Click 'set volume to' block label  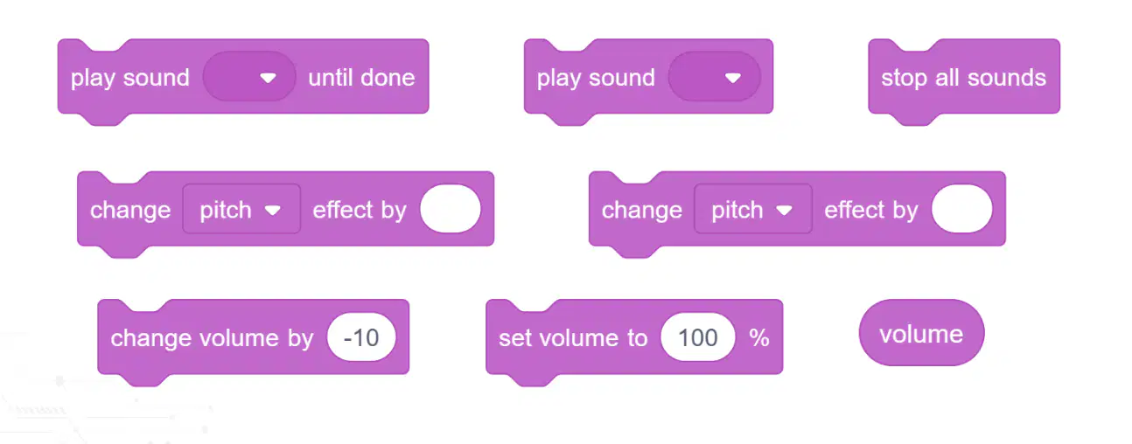click(x=573, y=338)
